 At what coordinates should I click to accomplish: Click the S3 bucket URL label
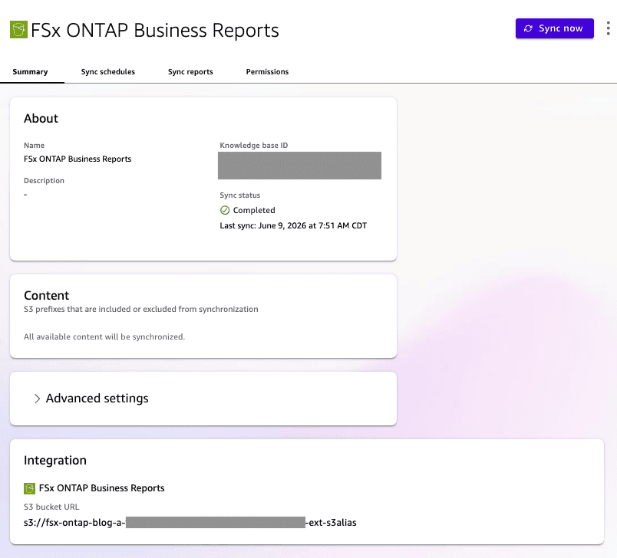51,507
